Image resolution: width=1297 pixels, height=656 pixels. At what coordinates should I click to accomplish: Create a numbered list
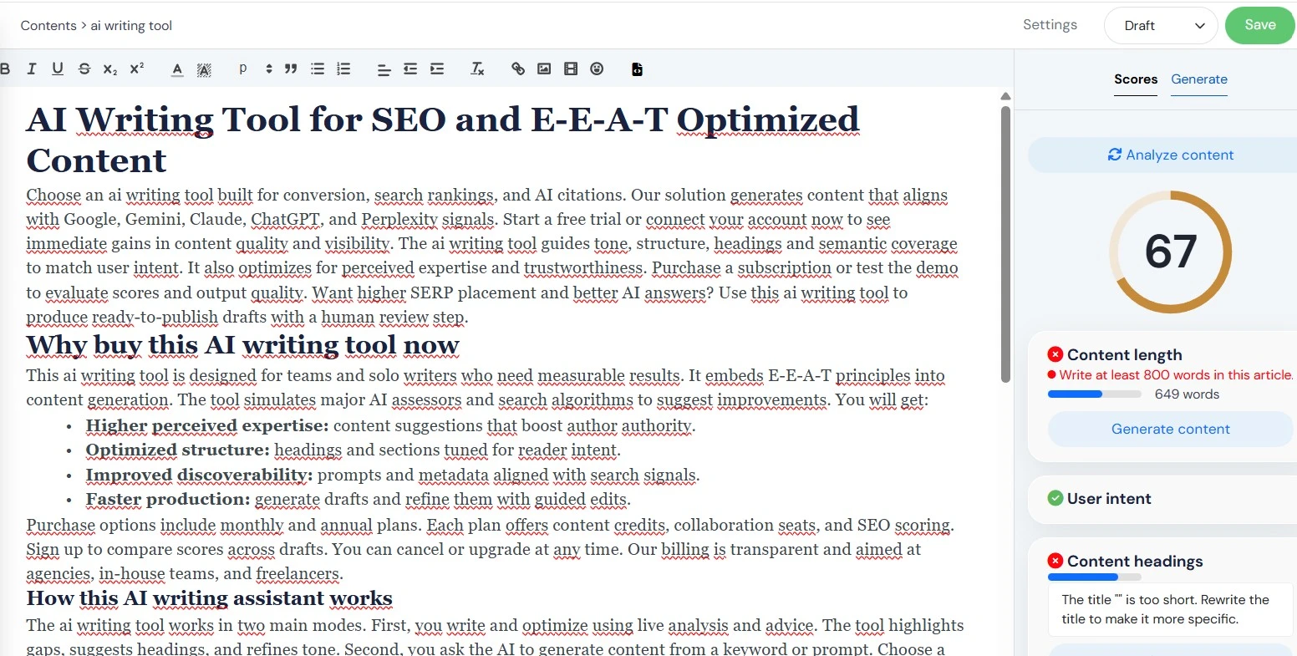tap(343, 69)
